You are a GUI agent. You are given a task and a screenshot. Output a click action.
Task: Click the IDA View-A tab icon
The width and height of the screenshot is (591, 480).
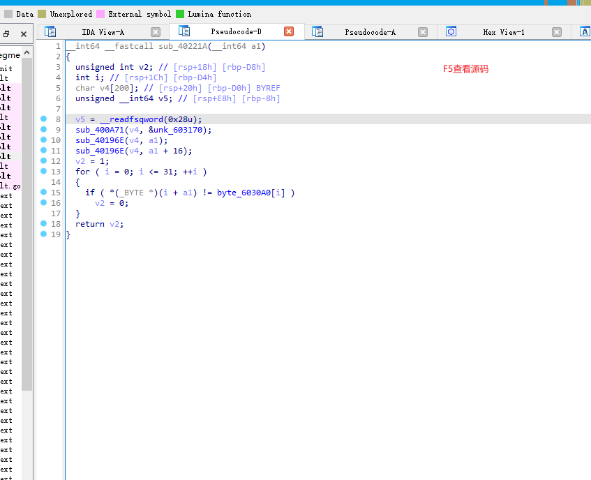point(50,31)
